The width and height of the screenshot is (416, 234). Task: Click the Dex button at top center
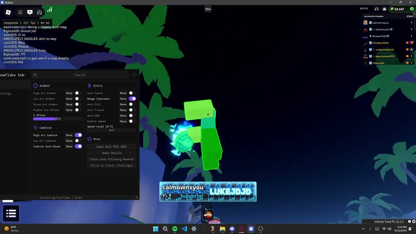pyautogui.click(x=208, y=9)
